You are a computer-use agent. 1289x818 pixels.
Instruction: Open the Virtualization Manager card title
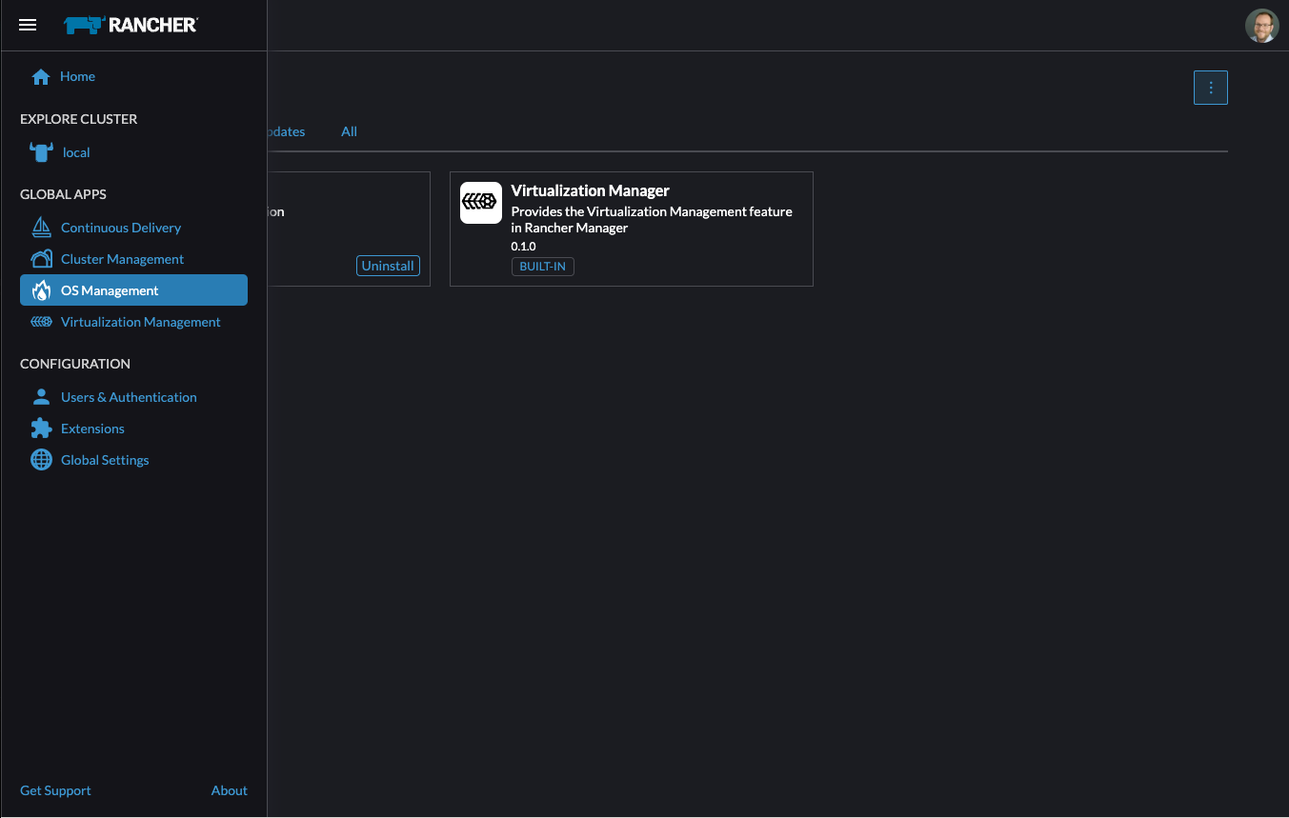[590, 190]
